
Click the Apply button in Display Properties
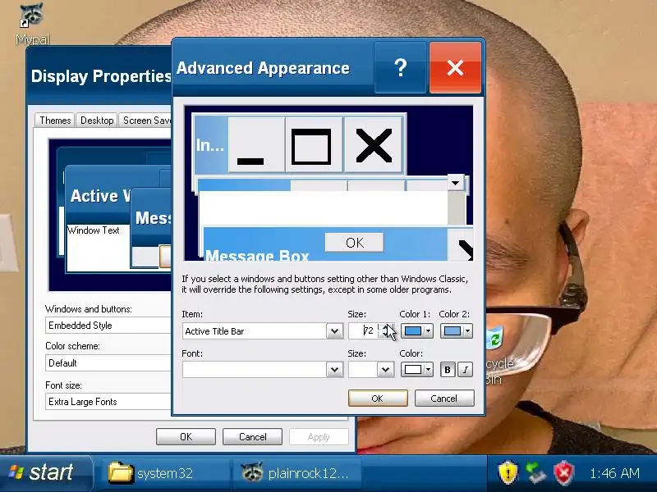[319, 437]
